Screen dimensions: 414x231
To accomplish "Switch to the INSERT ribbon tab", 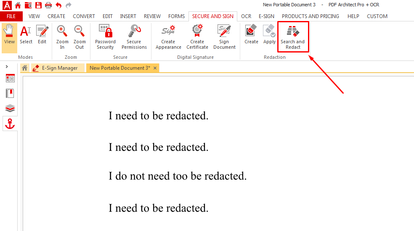I will (x=128, y=16).
